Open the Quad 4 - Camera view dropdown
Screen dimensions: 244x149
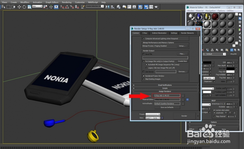(x=153, y=118)
